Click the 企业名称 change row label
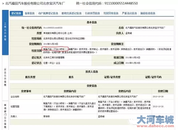The height and width of the screenshot is (130, 178). coord(15,97)
